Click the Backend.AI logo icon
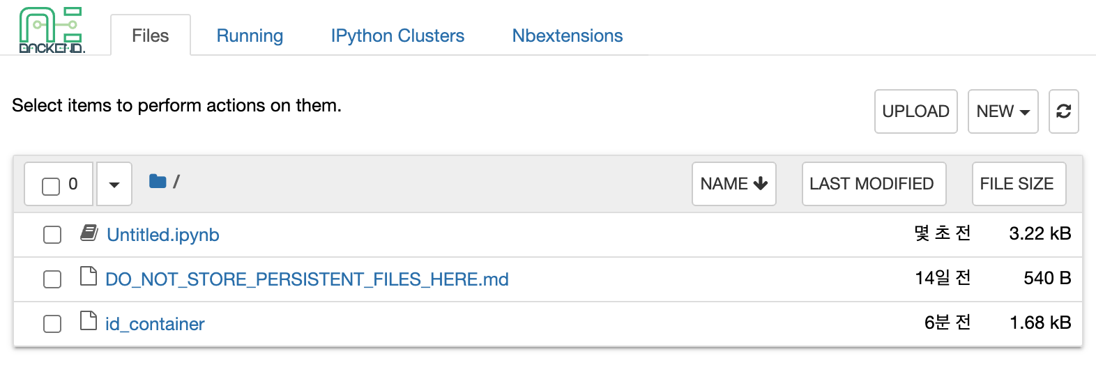The height and width of the screenshot is (365, 1096). 52,31
